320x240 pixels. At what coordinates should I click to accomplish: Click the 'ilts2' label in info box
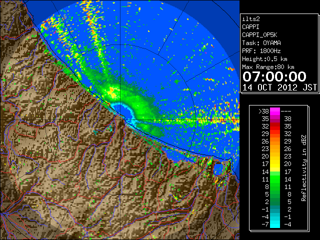pyautogui.click(x=251, y=19)
